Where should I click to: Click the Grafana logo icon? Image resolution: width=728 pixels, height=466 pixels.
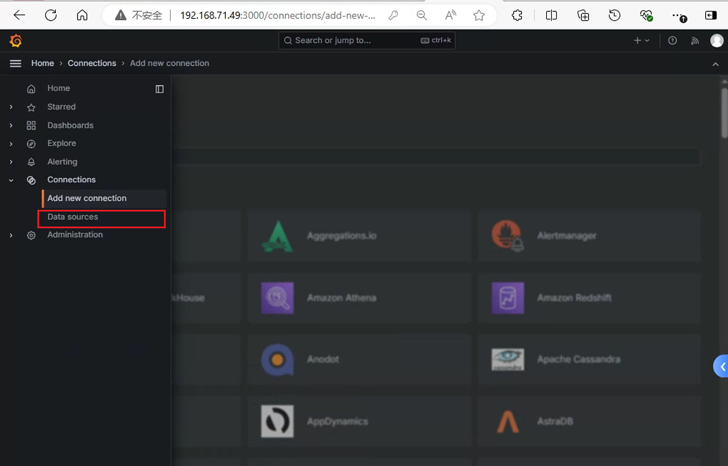click(x=16, y=41)
